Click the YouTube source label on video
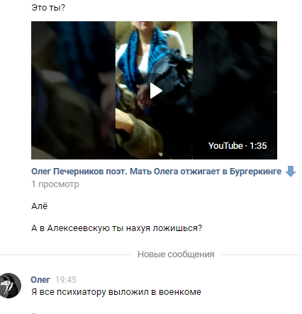This screenshot has width=302, height=314. pyautogui.click(x=225, y=146)
